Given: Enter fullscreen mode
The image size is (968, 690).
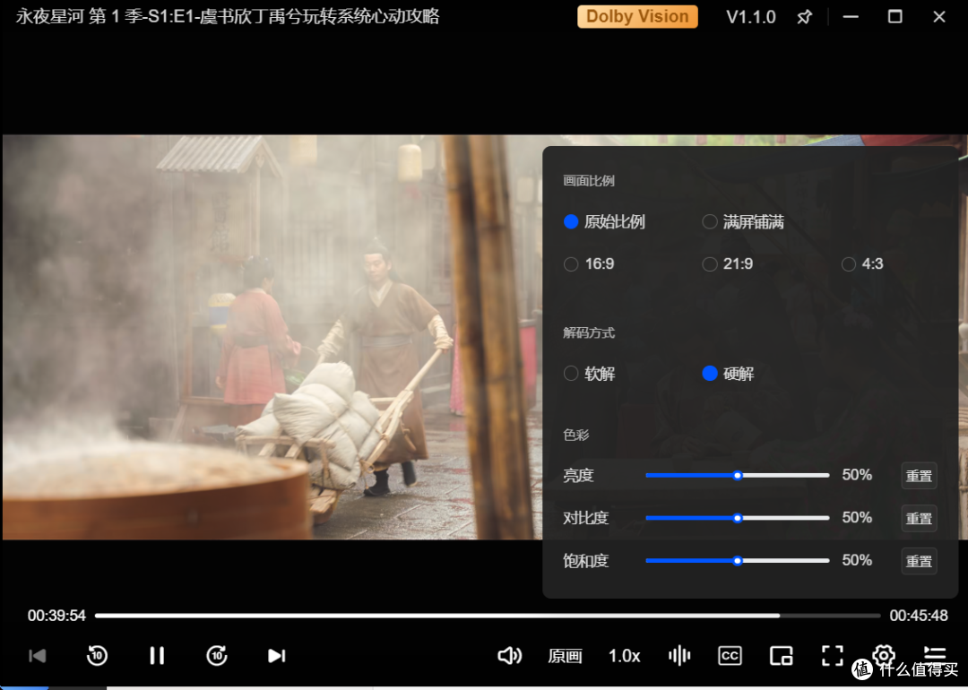Looking at the screenshot, I should (832, 655).
